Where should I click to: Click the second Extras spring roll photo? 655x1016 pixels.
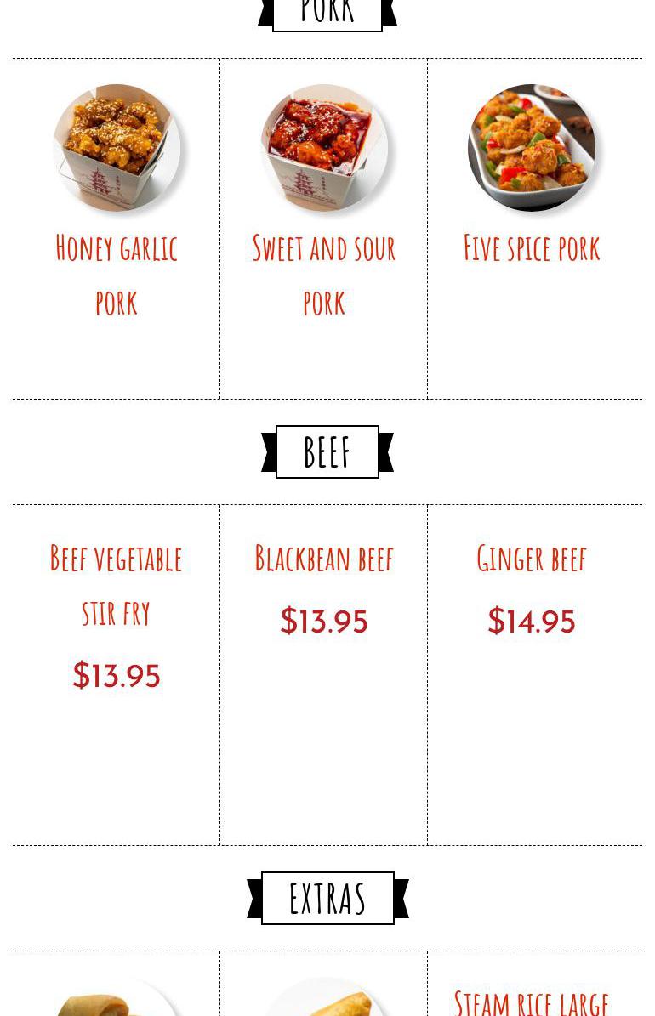323,997
